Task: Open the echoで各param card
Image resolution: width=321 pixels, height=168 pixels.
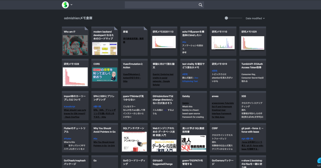Action: click(x=193, y=41)
